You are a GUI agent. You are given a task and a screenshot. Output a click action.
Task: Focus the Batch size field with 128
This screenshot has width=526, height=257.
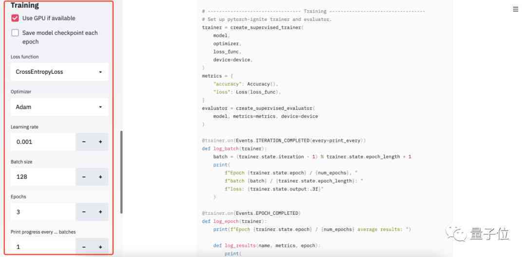click(x=43, y=177)
